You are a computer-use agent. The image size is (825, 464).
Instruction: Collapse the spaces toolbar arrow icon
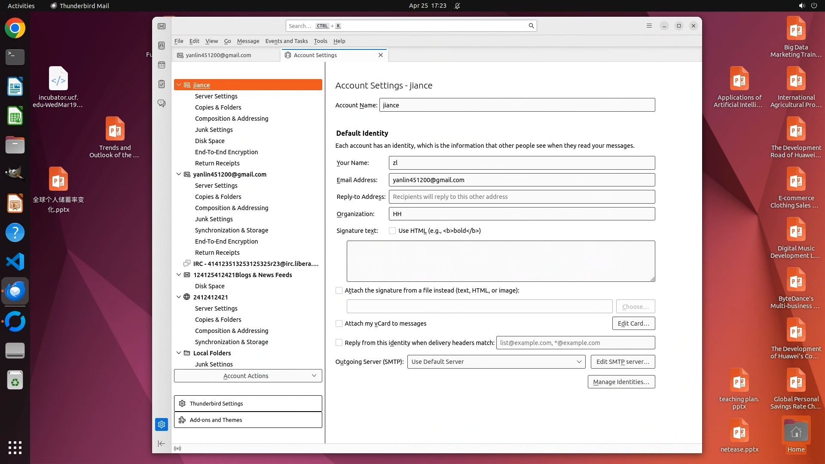[162, 443]
